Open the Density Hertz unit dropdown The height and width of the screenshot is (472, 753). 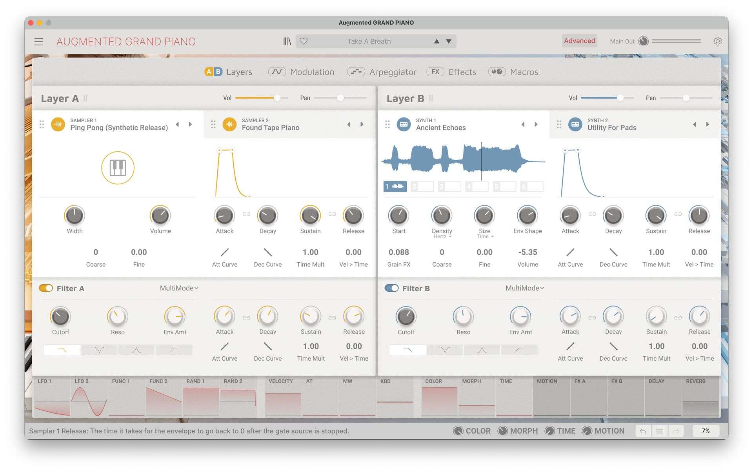point(442,236)
